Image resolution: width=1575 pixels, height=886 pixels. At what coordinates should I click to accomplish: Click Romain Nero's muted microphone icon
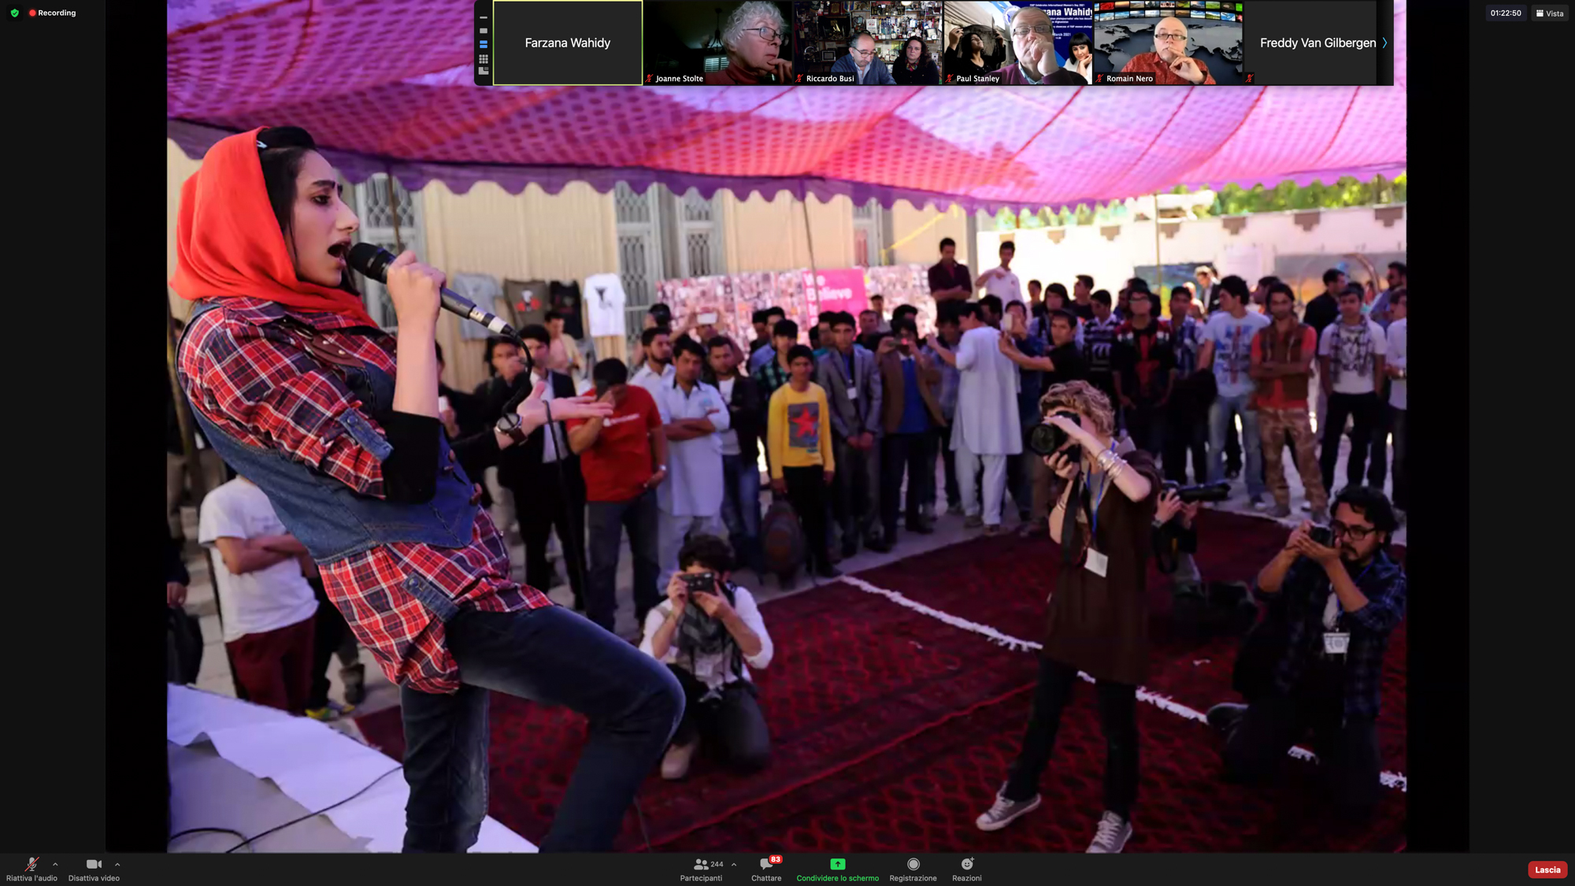pos(1099,78)
